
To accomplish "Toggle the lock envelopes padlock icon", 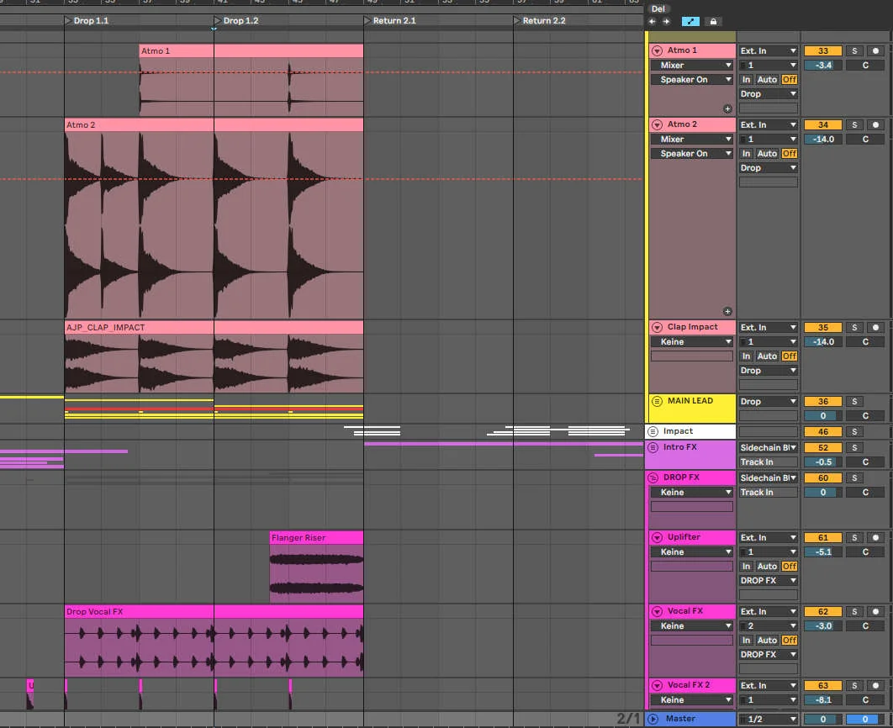I will click(x=713, y=22).
